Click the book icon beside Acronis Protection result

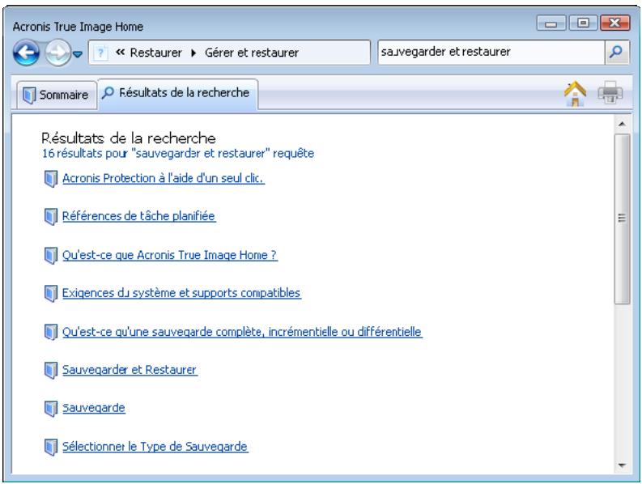tap(50, 179)
